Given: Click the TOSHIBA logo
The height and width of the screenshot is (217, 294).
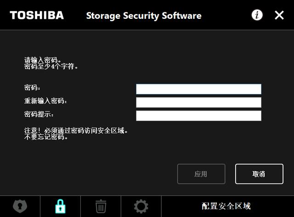Looking at the screenshot, I should (37, 15).
